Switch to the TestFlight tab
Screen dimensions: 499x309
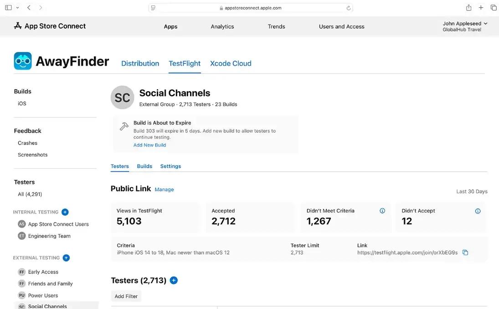coord(185,64)
